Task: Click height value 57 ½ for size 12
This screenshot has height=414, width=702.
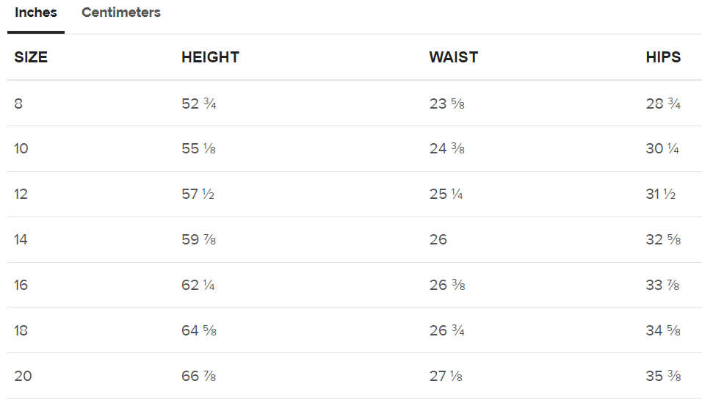Action: pos(198,195)
